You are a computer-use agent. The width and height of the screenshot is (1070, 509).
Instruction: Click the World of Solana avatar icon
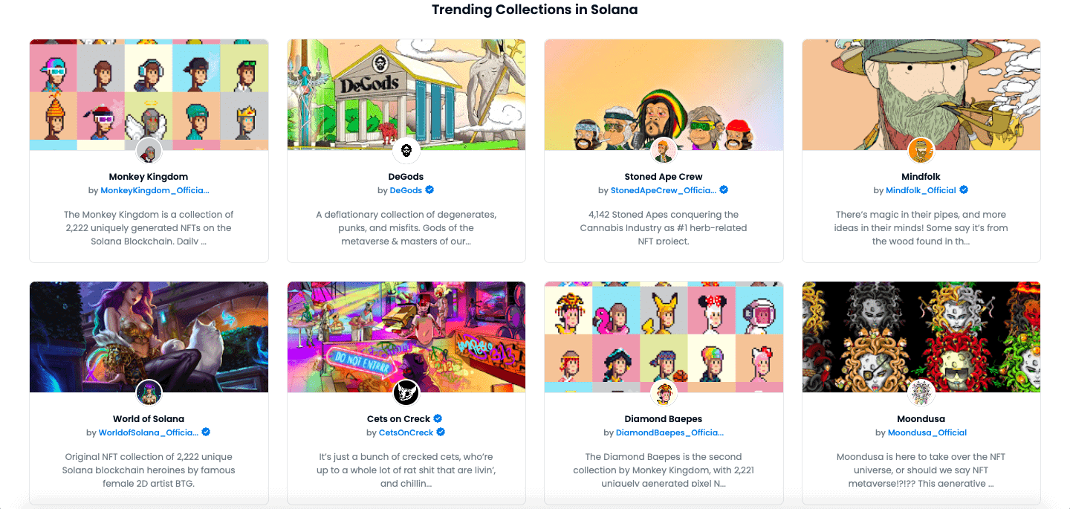149,393
